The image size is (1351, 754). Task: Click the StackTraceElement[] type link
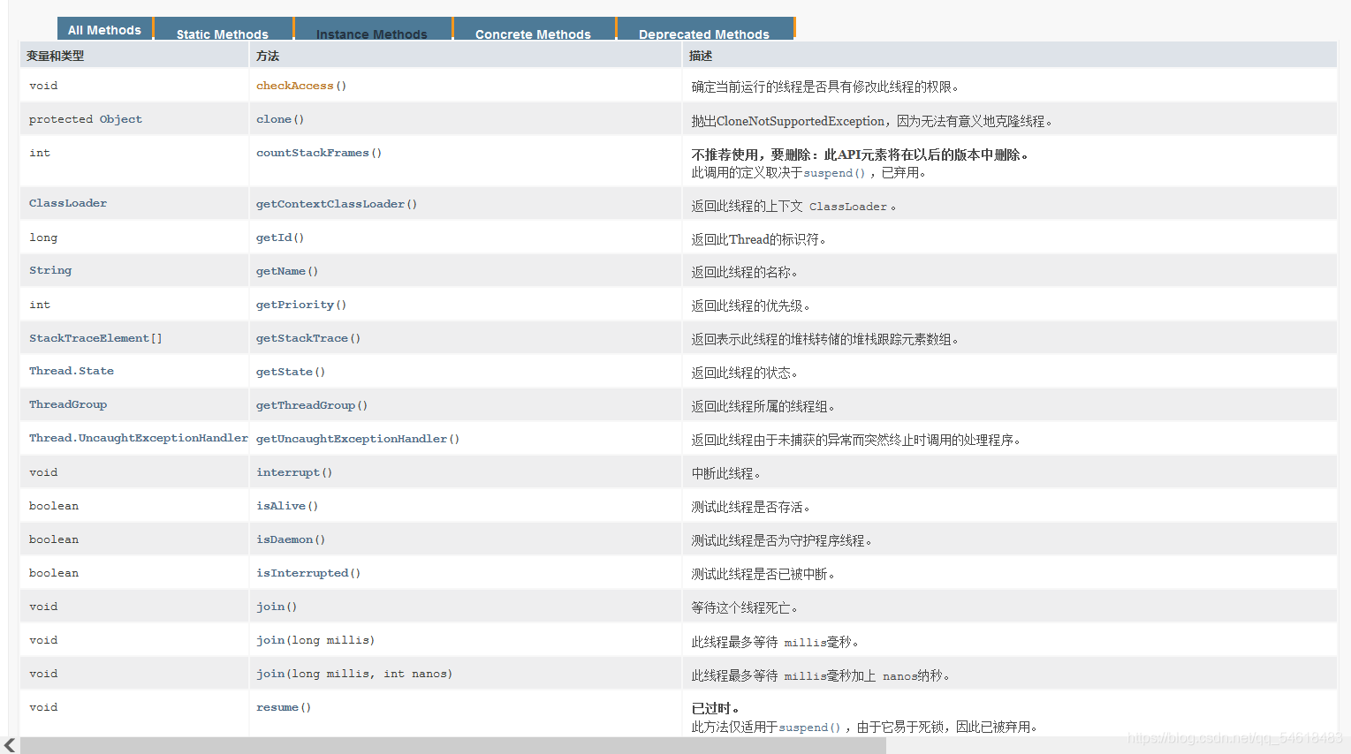click(x=95, y=338)
